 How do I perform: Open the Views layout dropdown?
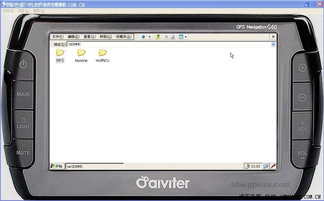[x=183, y=37]
